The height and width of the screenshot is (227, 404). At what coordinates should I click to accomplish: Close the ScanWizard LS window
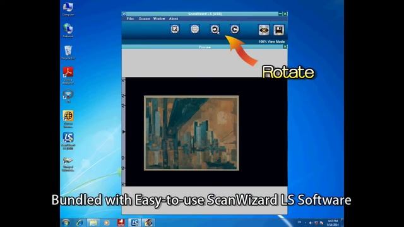click(285, 14)
